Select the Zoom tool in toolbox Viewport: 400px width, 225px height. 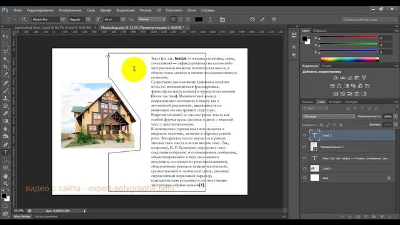[x=6, y=184]
